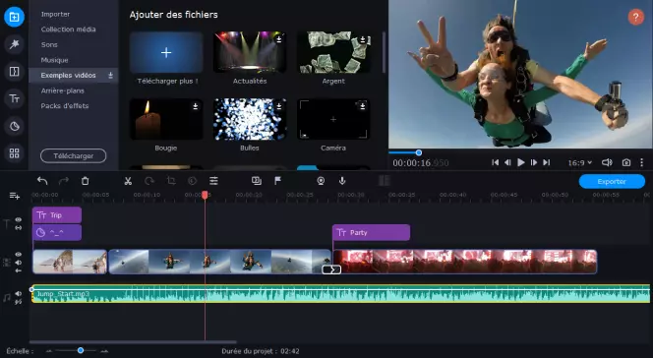The image size is (653, 358).
Task: Split clip with the scissors icon
Action: tap(128, 181)
